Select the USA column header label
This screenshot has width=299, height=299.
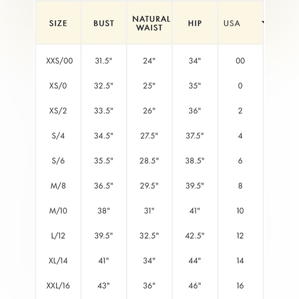[x=231, y=23]
